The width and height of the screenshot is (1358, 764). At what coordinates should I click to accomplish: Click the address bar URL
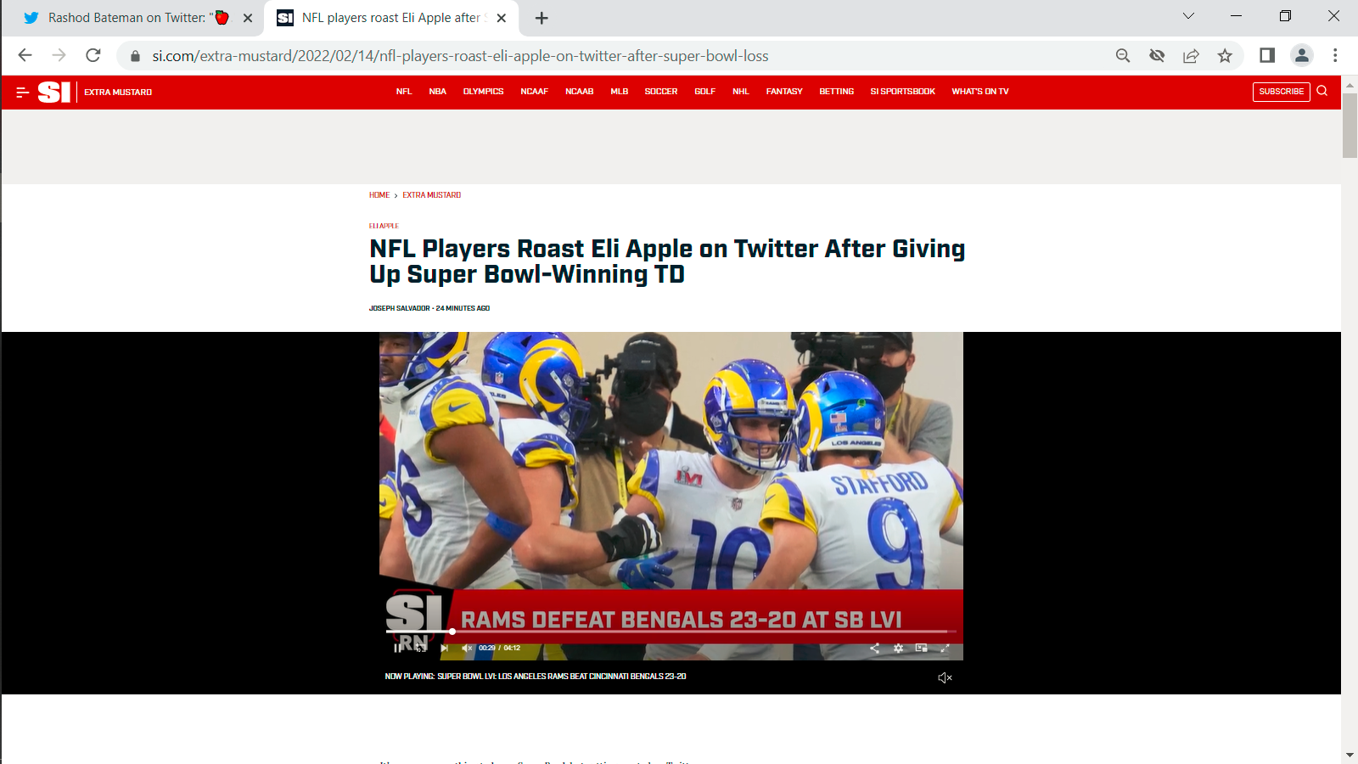pyautogui.click(x=460, y=56)
